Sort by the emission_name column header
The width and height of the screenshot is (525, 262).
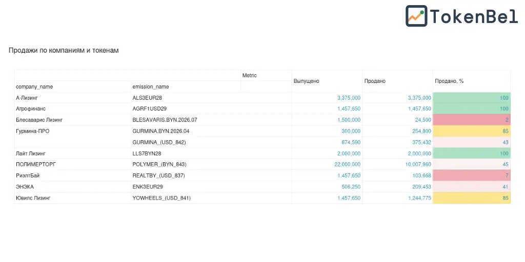point(151,87)
